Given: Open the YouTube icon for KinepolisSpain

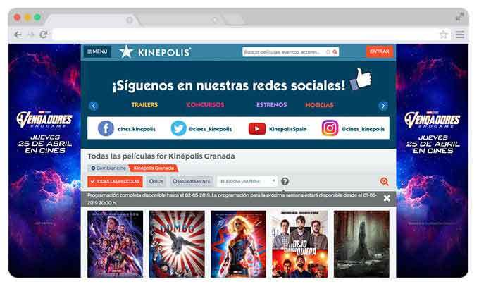Looking at the screenshot, I should pos(257,129).
